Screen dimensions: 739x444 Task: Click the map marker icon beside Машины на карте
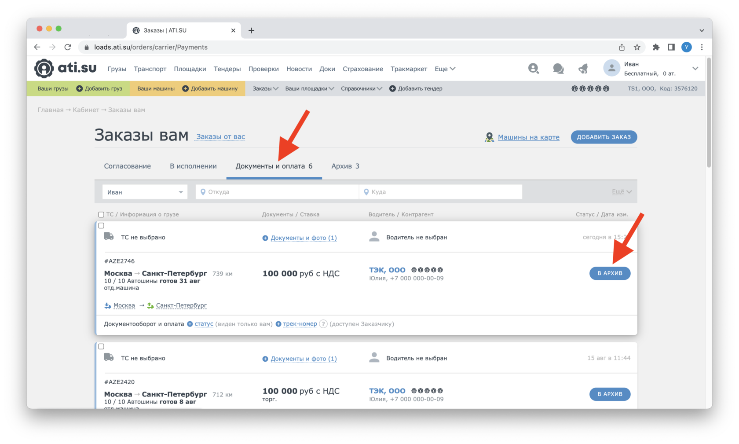coord(489,137)
